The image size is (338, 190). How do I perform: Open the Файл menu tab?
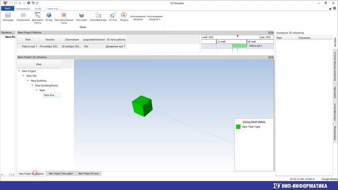coord(7,8)
